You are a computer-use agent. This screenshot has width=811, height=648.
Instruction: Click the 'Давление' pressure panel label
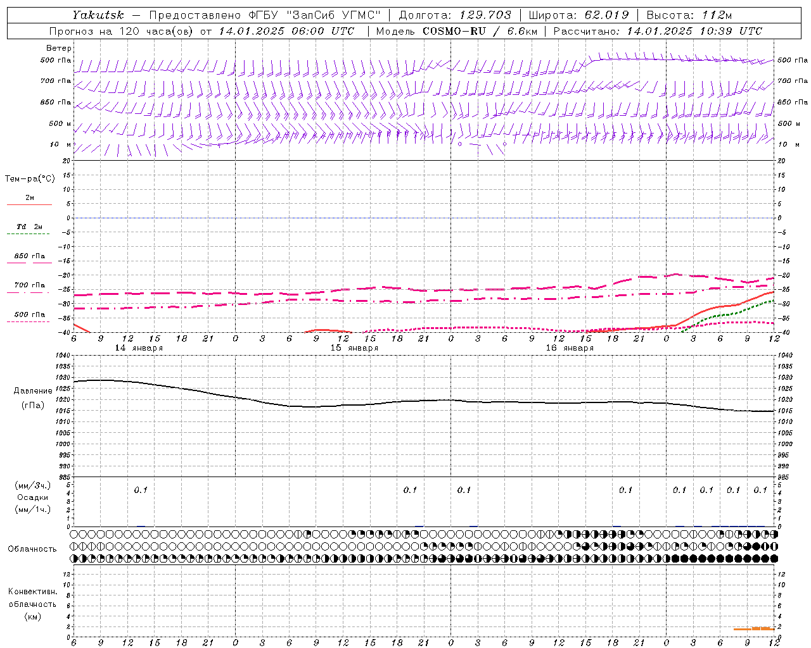pos(33,391)
